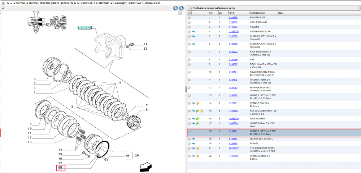Click the download/import icon above the diagram
Image resolution: width=361 pixels, height=173 pixels.
pyautogui.click(x=3, y=8)
